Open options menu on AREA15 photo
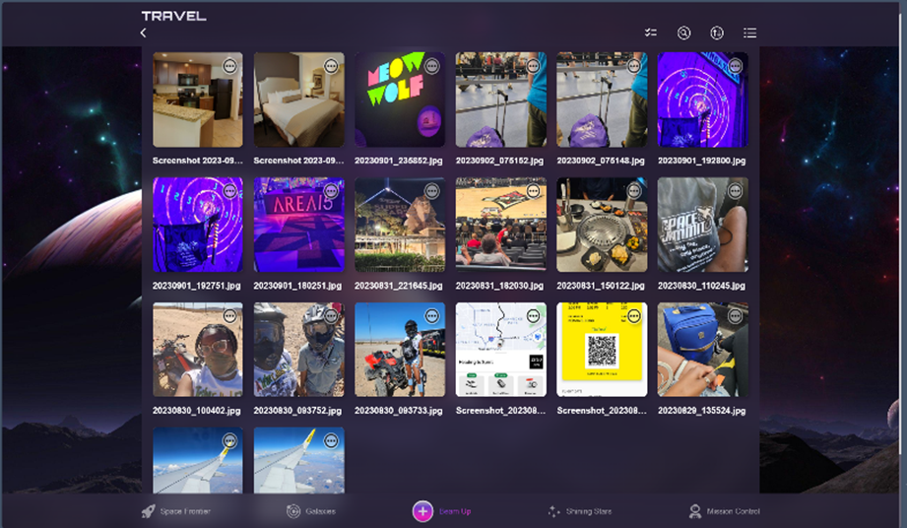 [x=331, y=191]
